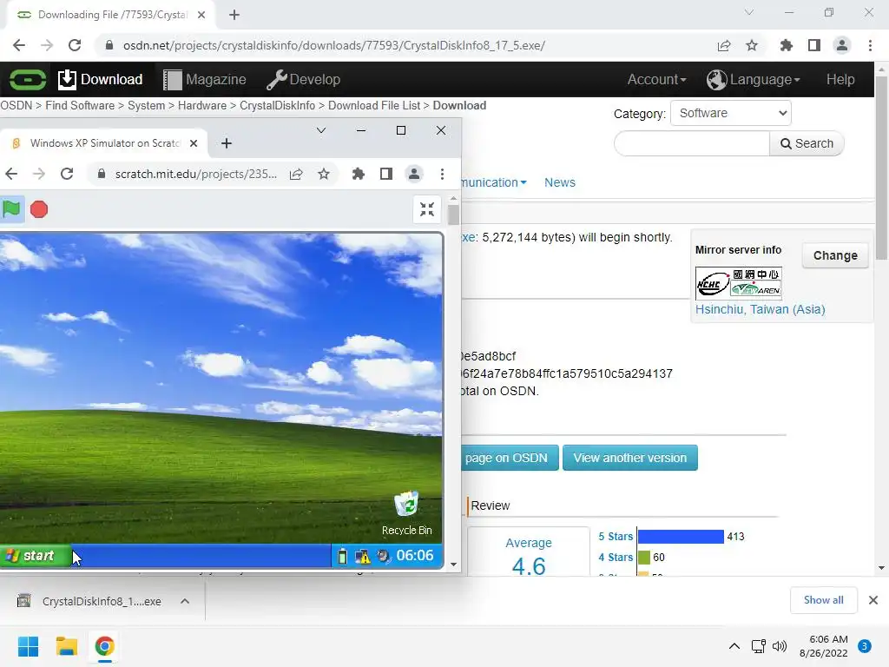This screenshot has height=667, width=889.
Task: Click the page on OSDN button
Action: tap(510, 458)
